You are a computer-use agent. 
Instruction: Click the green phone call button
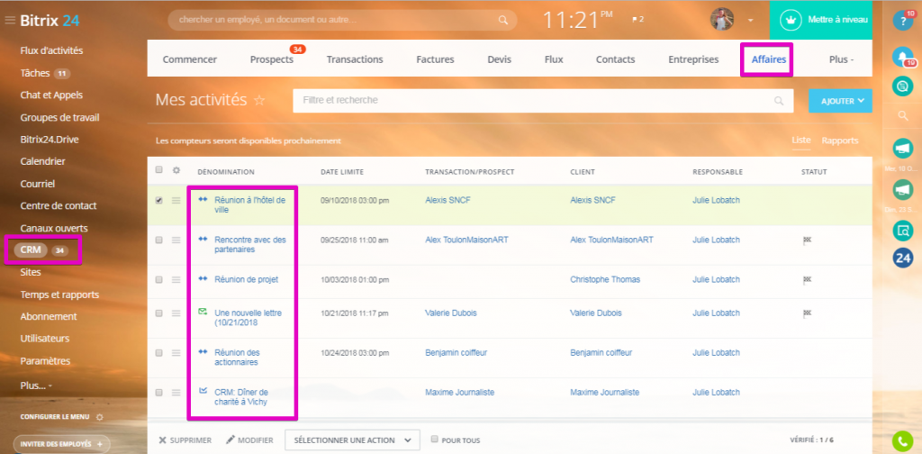(902, 441)
